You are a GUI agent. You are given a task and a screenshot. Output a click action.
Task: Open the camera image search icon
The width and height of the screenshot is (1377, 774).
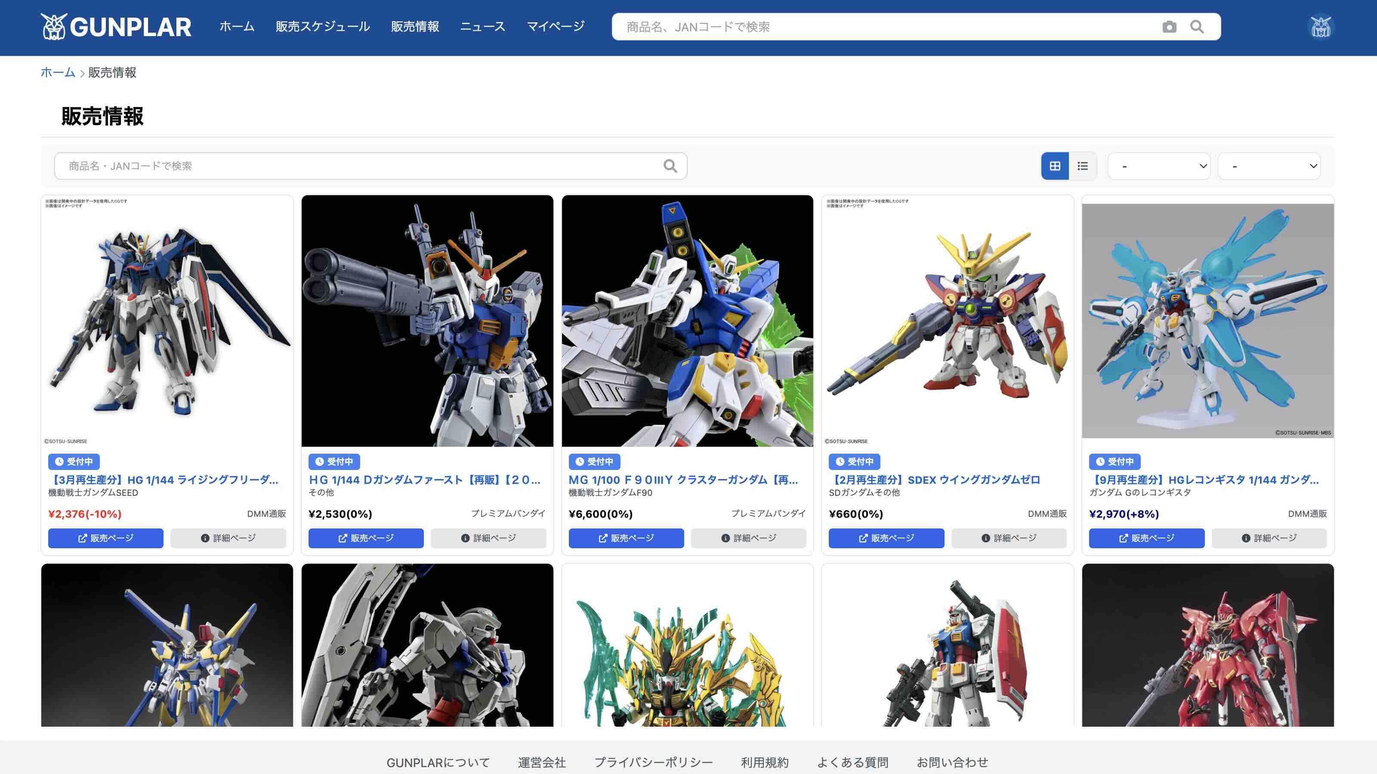(x=1169, y=27)
